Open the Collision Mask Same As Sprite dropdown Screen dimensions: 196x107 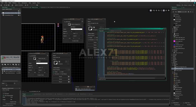tap(60, 70)
